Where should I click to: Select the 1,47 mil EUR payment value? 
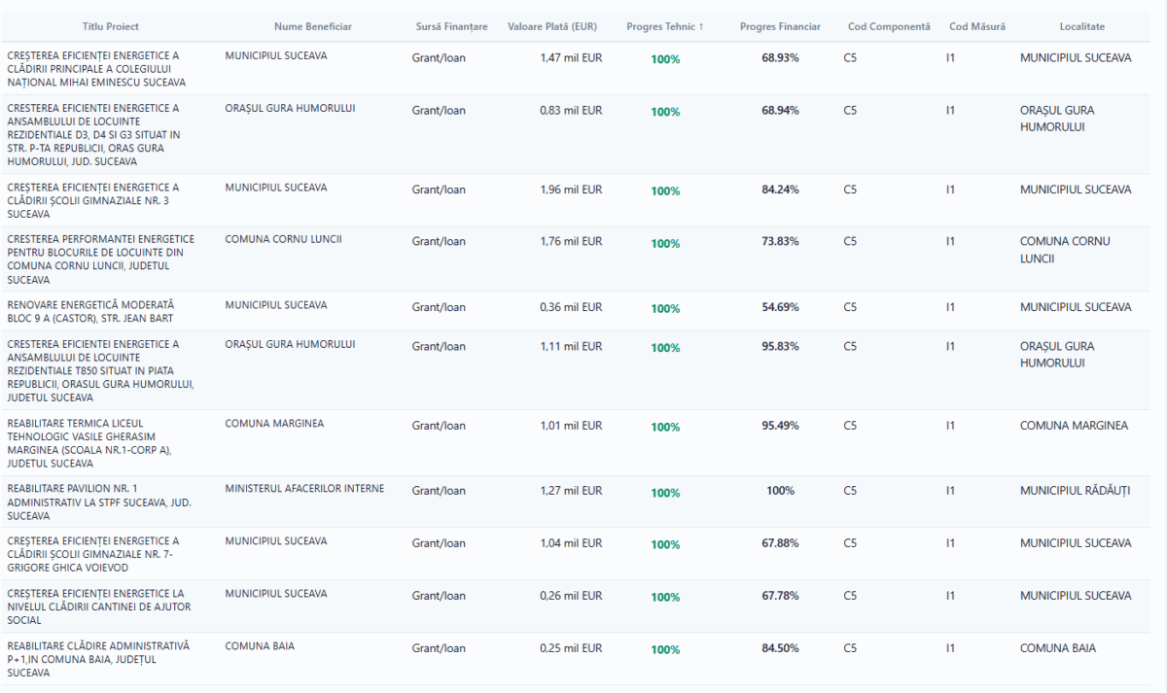tap(571, 58)
